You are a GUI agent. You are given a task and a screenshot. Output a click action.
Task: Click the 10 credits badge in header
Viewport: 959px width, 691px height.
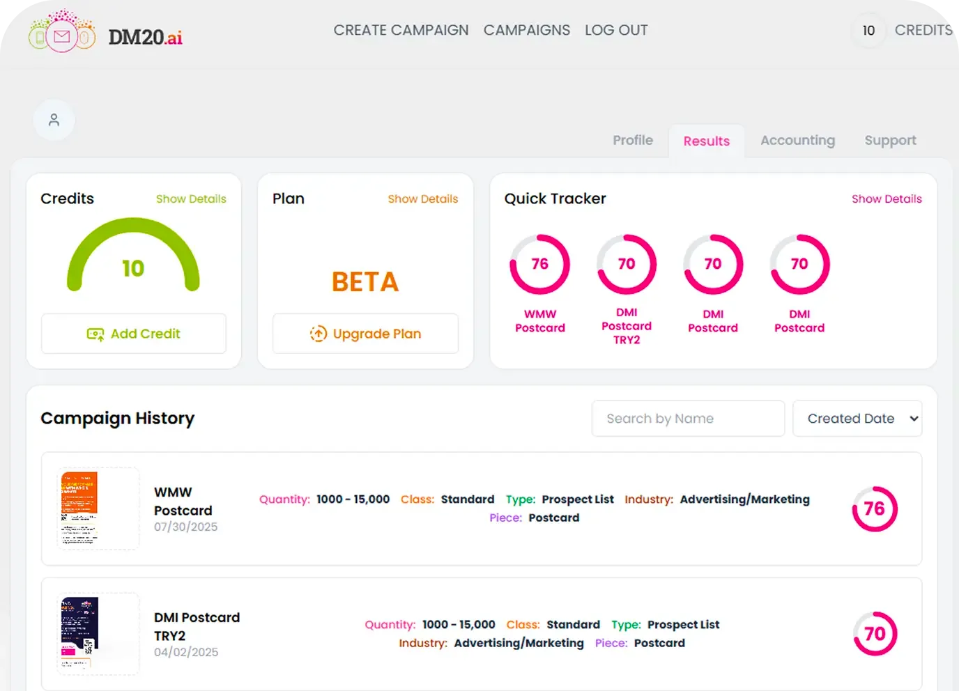(868, 31)
